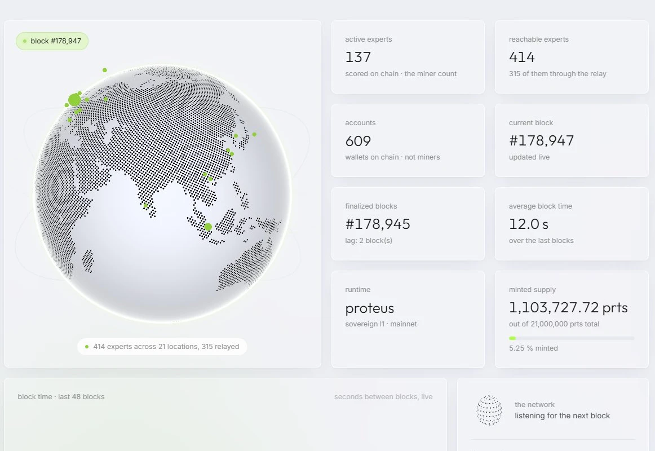Click the '414 experts across 21 locations, 315 relayed' pill

(x=162, y=347)
